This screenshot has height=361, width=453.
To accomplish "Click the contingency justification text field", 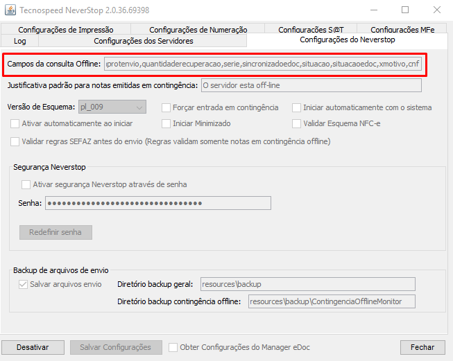I will pos(311,85).
